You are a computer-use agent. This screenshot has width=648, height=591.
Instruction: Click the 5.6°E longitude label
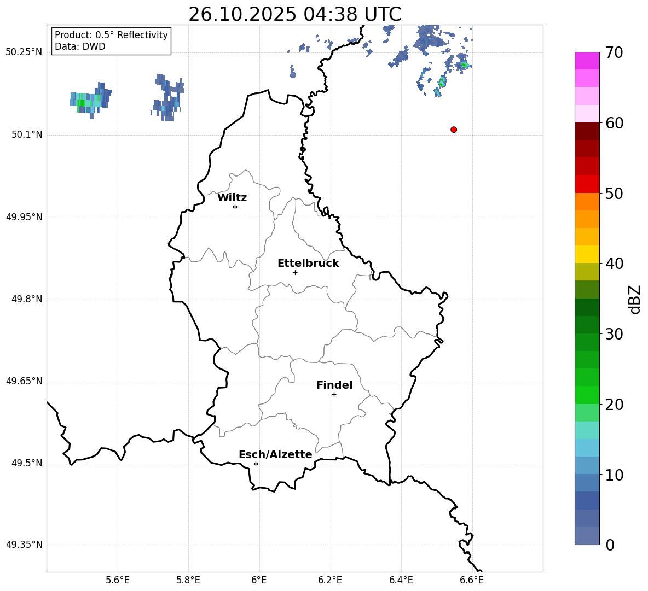[118, 580]
